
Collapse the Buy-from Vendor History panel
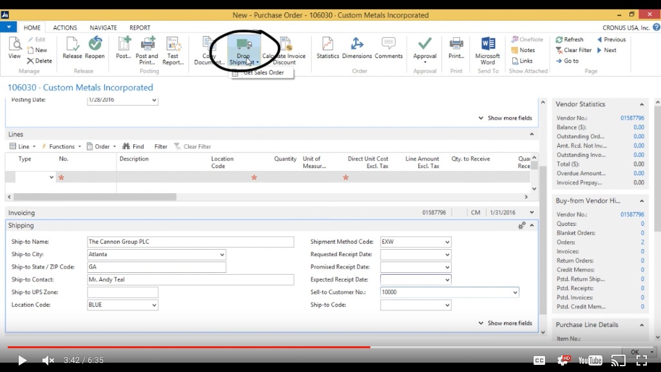click(x=642, y=201)
